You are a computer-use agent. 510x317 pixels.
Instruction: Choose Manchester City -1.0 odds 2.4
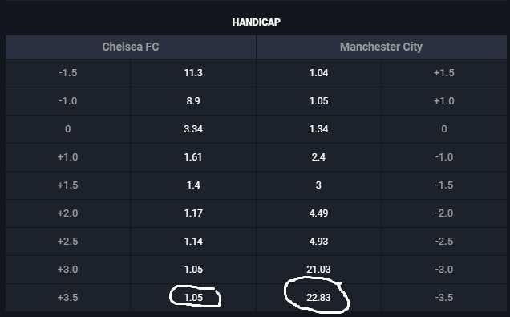click(x=319, y=157)
